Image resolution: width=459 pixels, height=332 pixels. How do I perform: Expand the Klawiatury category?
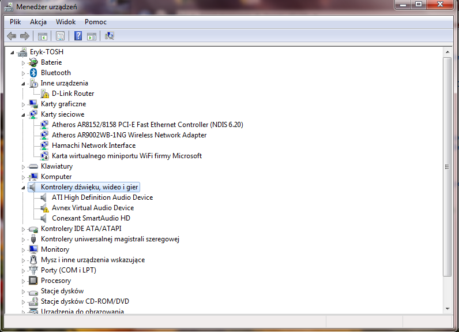click(x=23, y=167)
